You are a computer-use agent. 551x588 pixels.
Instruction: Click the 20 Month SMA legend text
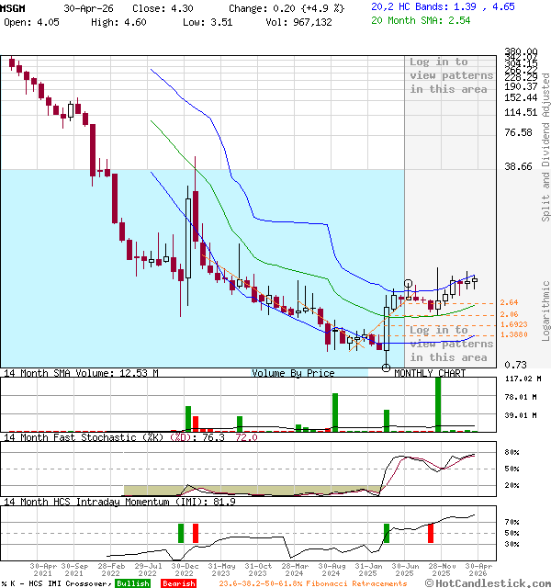tap(421, 18)
